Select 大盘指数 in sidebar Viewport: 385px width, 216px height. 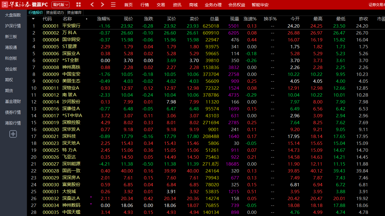(13, 15)
